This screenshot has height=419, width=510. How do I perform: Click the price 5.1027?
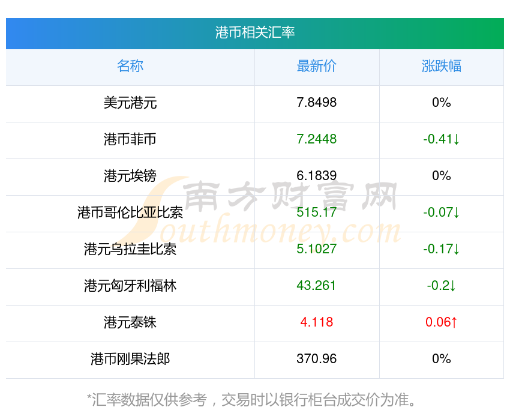(316, 249)
